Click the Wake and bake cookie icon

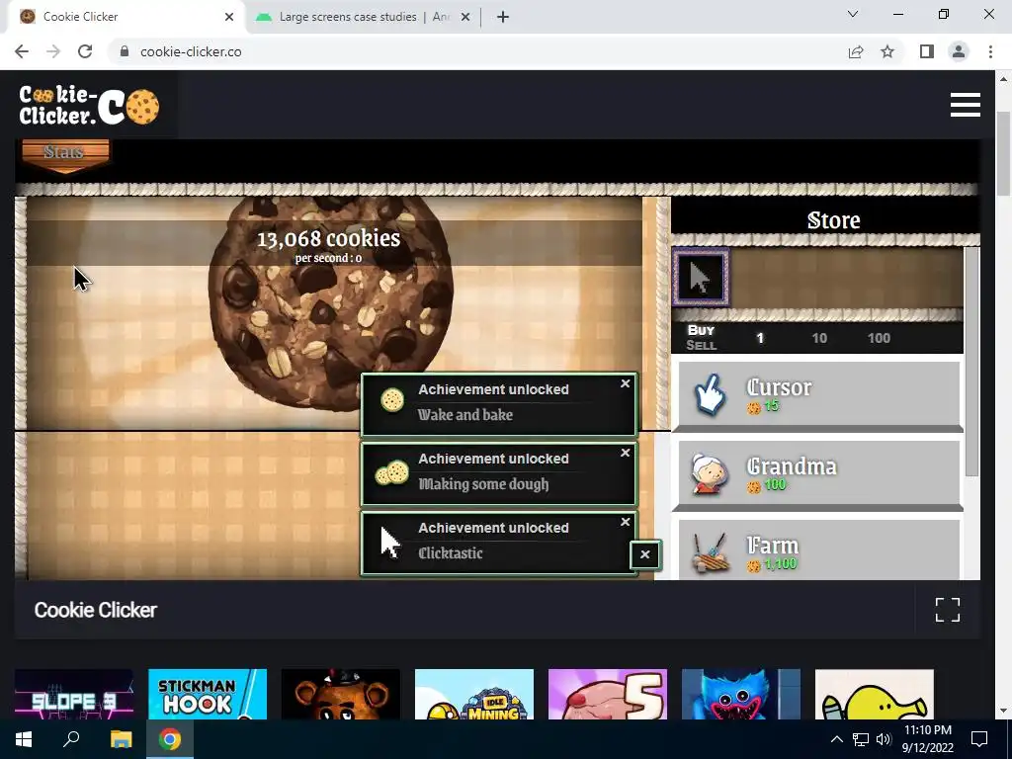pos(391,400)
